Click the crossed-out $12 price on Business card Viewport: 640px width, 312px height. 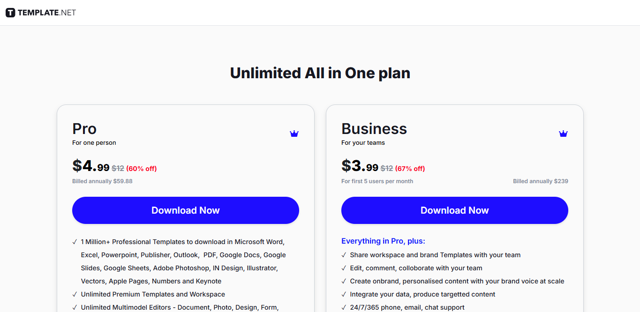tap(386, 168)
